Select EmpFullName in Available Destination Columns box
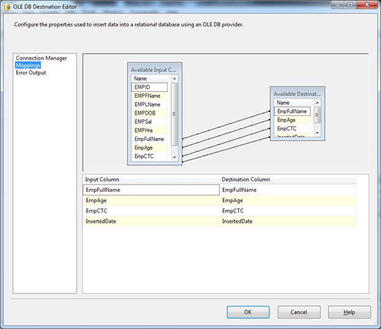Image resolution: width=381 pixels, height=329 pixels. click(x=292, y=111)
